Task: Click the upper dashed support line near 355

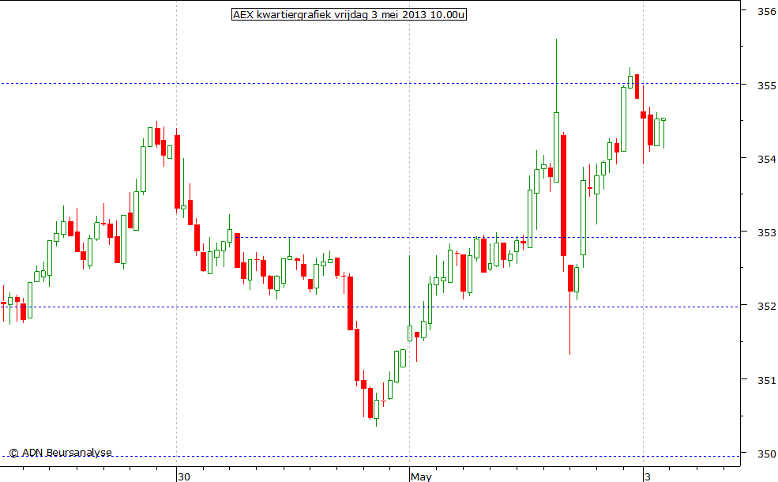Action: click(316, 81)
